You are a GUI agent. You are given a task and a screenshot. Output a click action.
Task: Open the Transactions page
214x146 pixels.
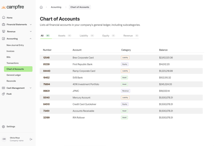(13, 63)
